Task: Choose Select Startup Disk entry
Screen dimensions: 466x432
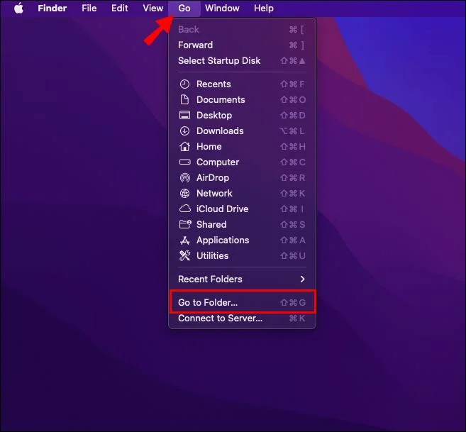Action: (219, 61)
